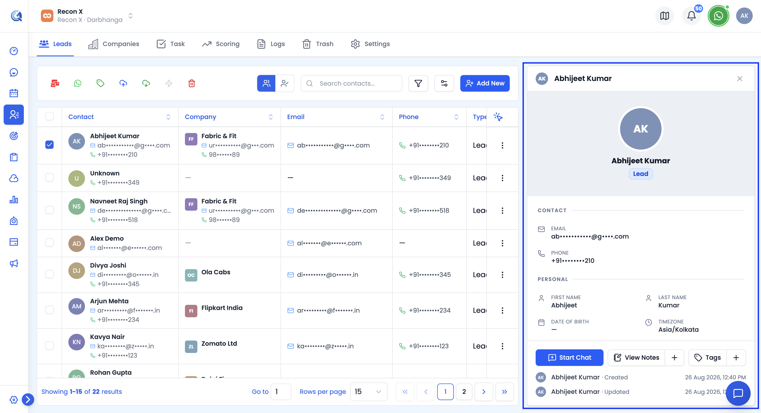Click the View Notes button
Image resolution: width=761 pixels, height=413 pixels.
[x=636, y=358]
